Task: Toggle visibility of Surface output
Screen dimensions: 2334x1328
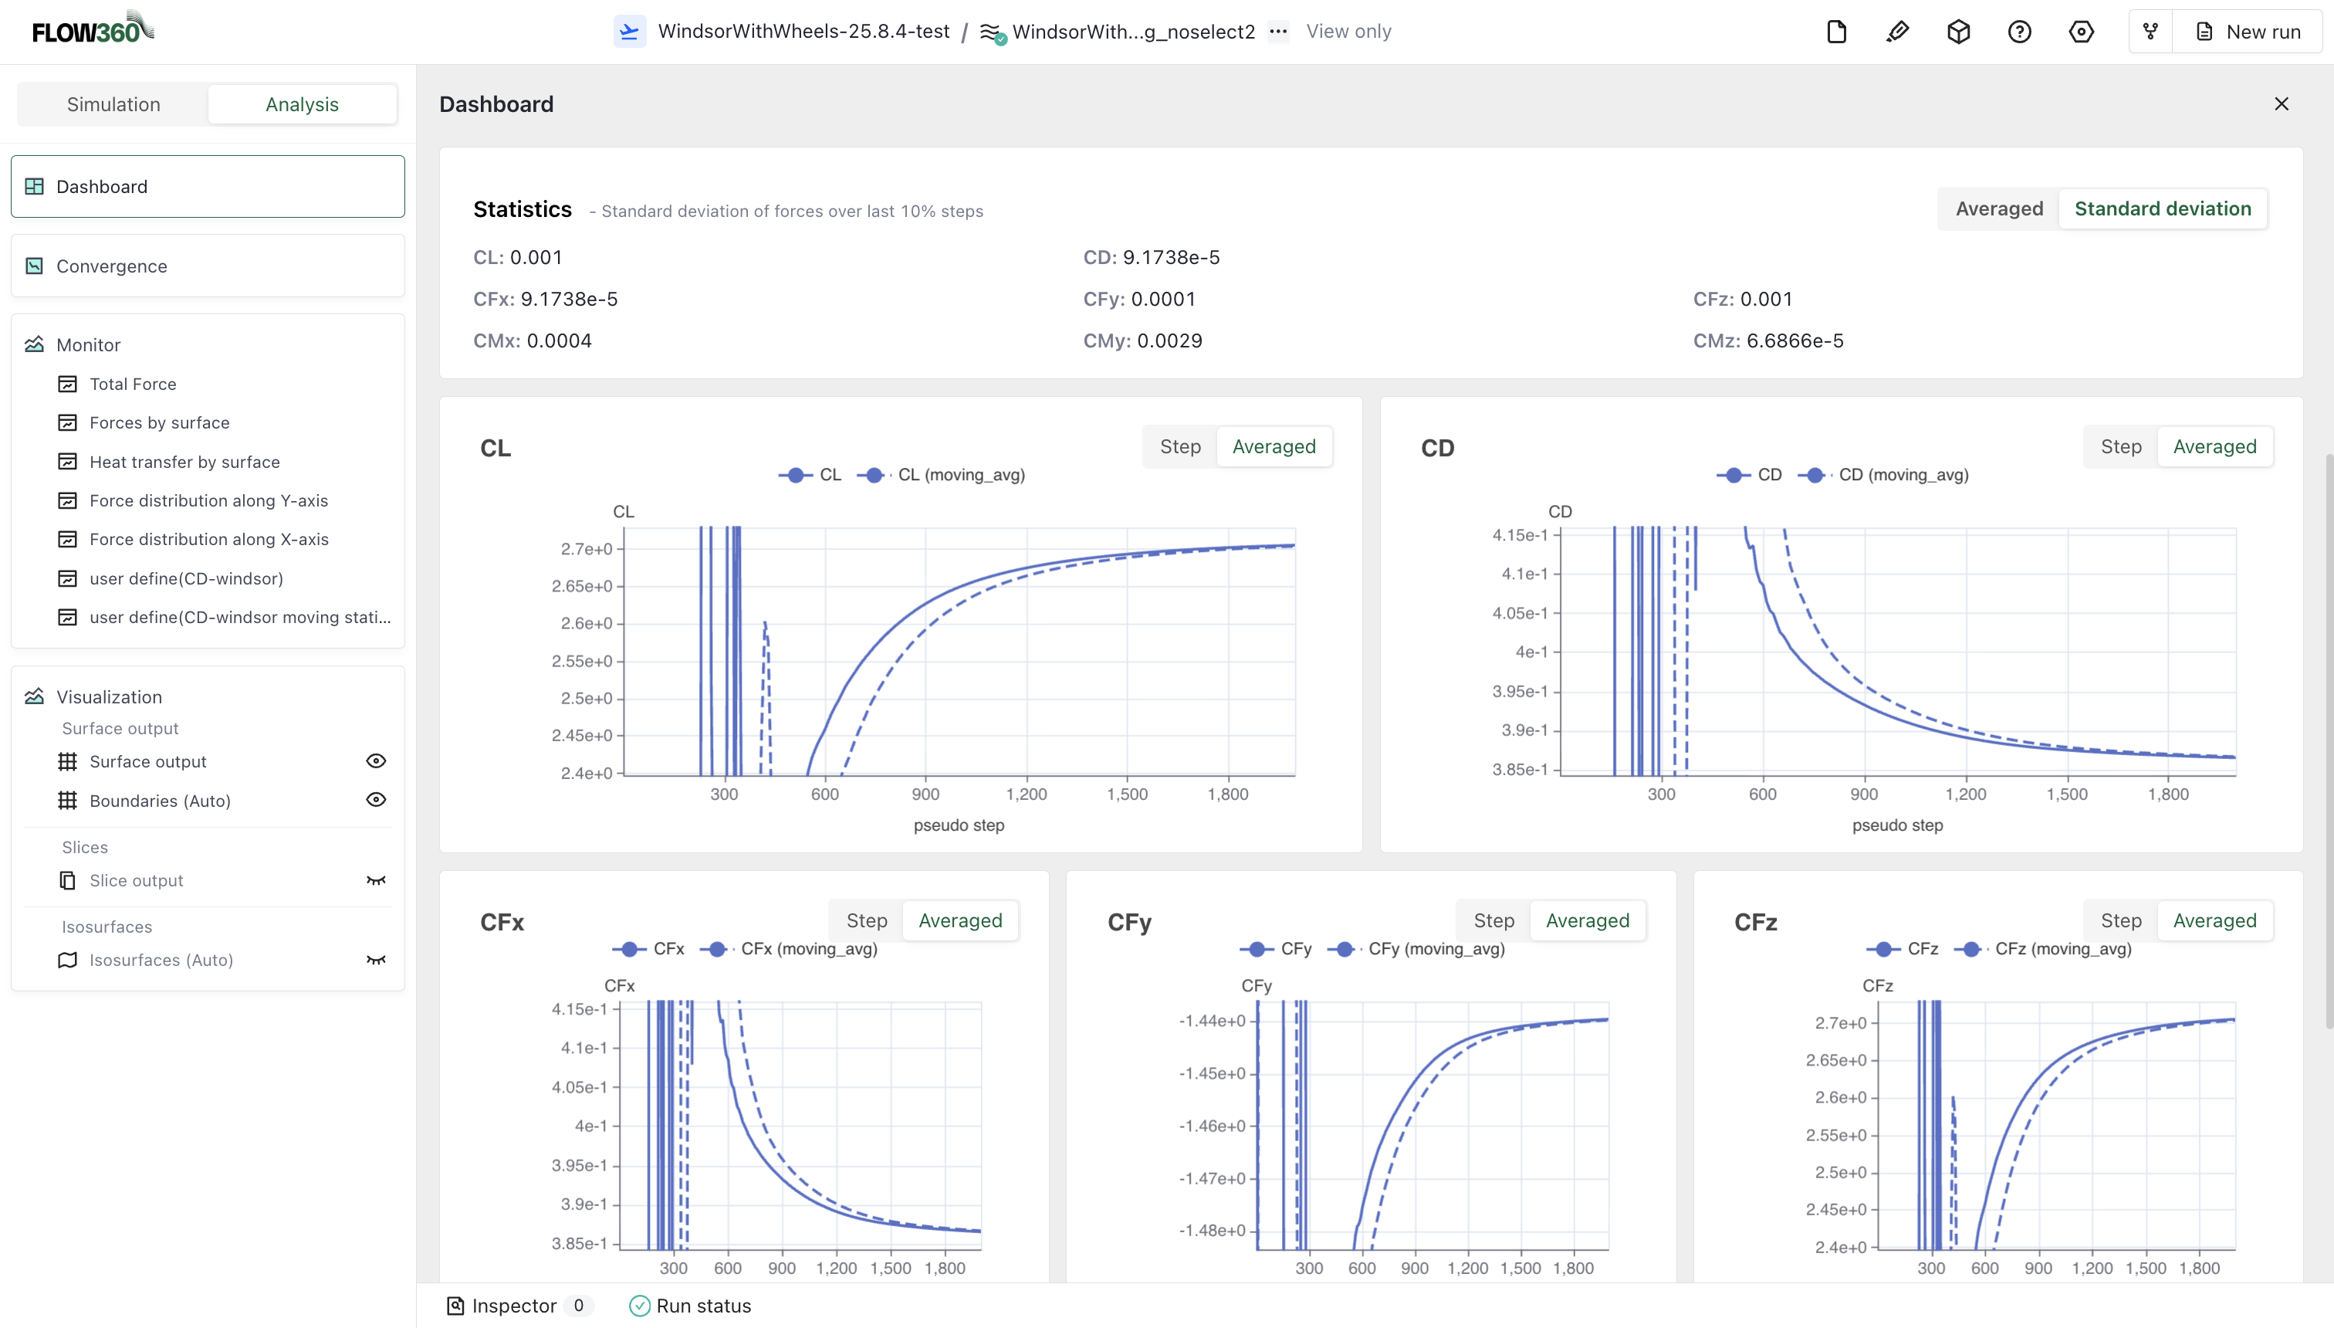Action: point(377,761)
